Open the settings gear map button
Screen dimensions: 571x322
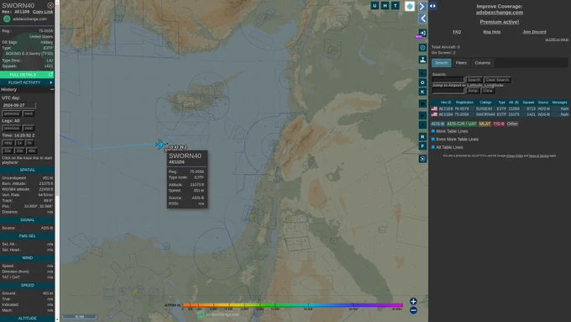[x=422, y=47]
